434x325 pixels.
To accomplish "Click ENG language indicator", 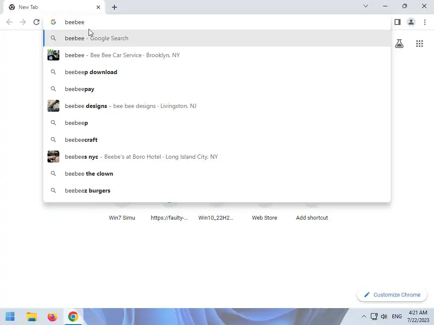I will click(397, 317).
